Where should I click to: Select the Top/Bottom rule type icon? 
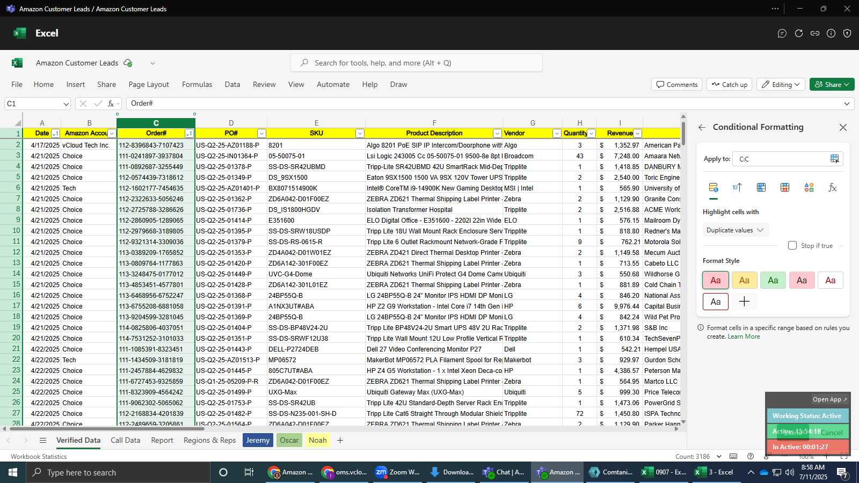[x=737, y=187]
